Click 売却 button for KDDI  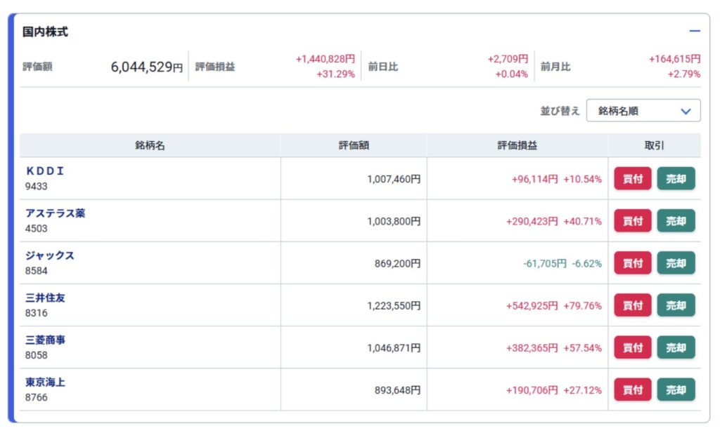pos(676,178)
